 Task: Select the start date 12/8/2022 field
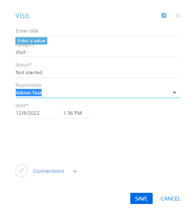[37, 113]
